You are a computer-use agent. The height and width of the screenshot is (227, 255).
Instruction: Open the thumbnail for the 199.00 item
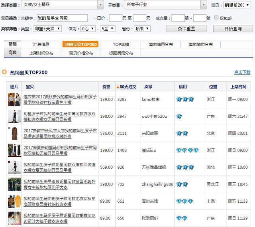[x=14, y=150]
